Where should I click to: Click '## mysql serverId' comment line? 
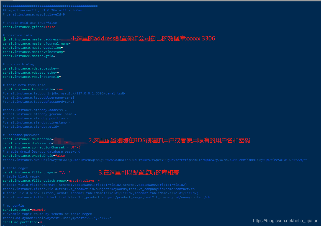(42, 11)
